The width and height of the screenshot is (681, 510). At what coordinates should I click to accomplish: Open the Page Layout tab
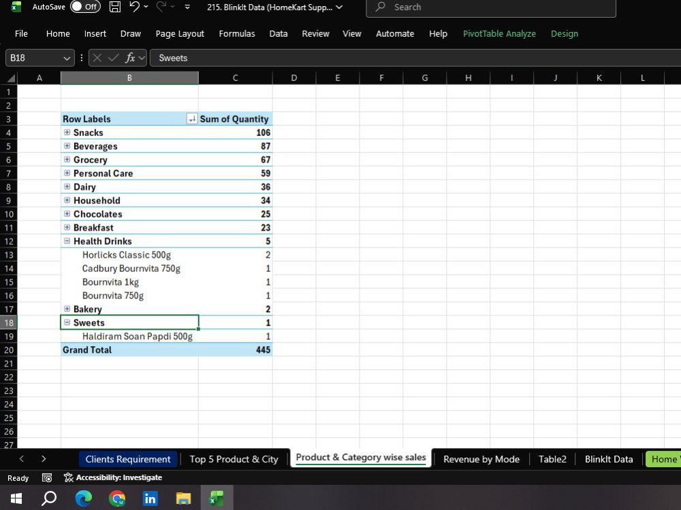[180, 34]
